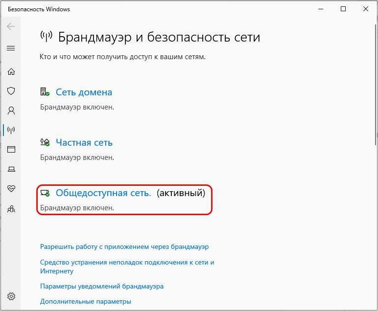Screen dimensions: 378x311
Task: Select Firewall and network protection sidebar icon
Action: (x=11, y=130)
